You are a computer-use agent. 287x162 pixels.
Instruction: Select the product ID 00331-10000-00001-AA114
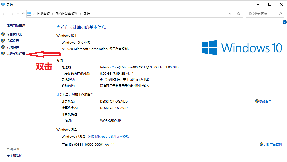tap(94, 145)
